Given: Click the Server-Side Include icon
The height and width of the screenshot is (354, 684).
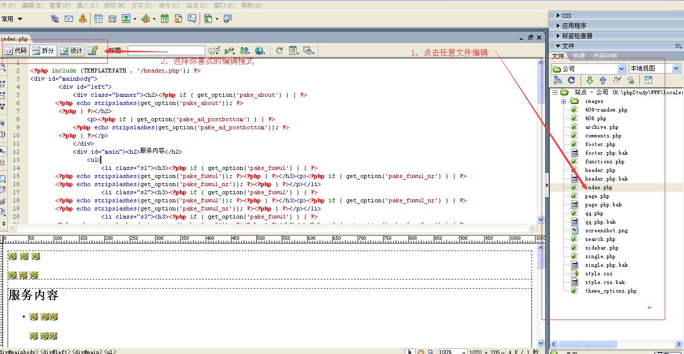Looking at the screenshot, I should (178, 19).
